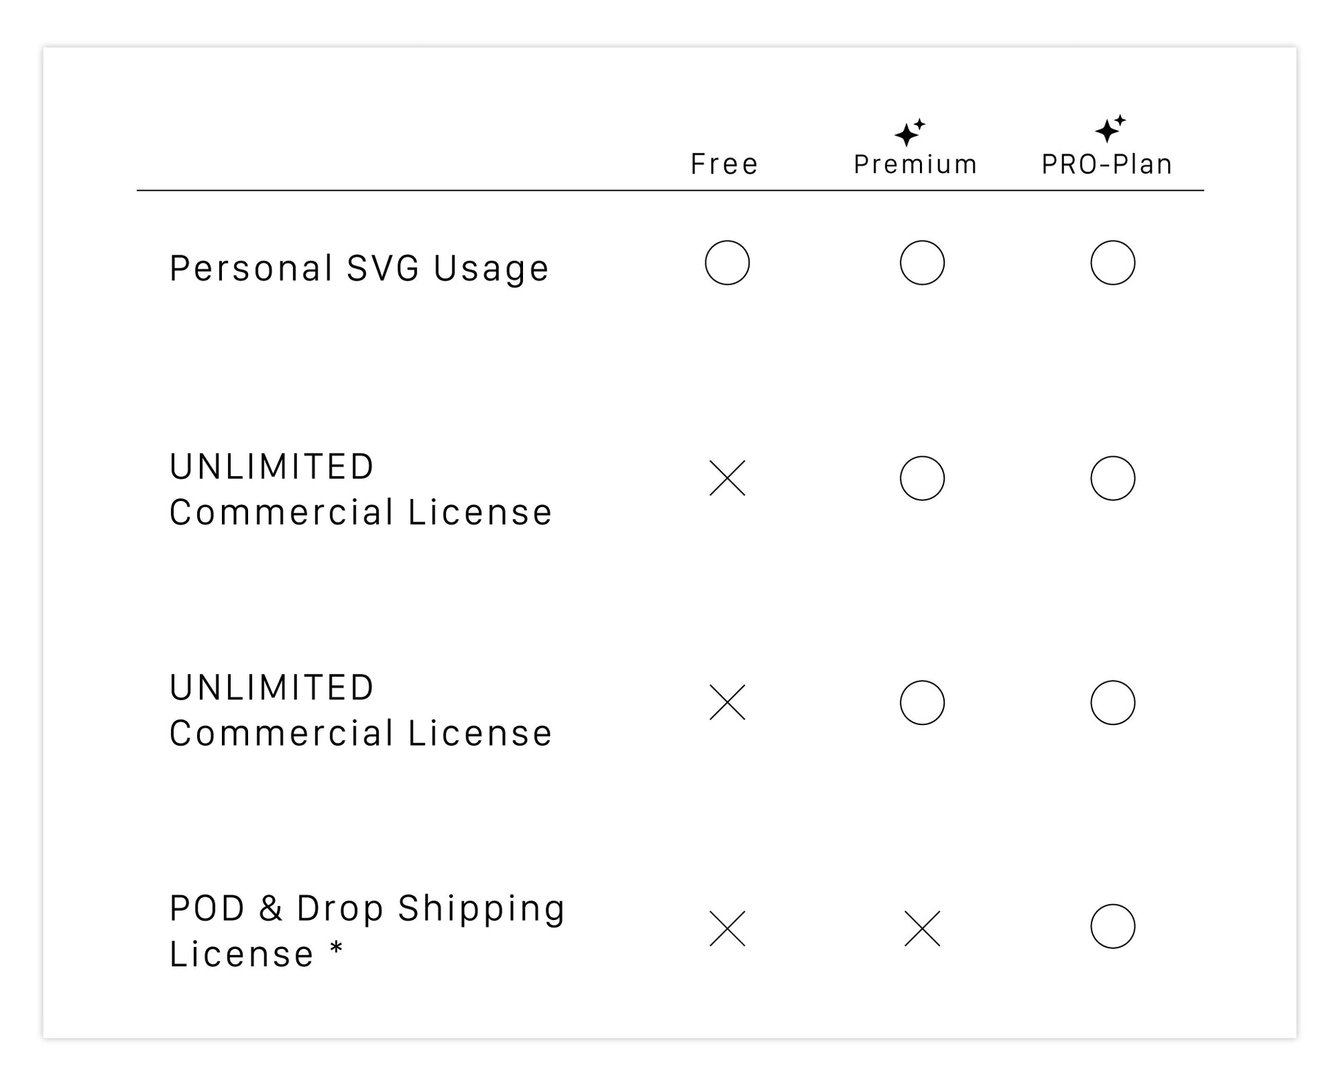
Task: Click PRO-Plan circle in second UNLIMITED Commercial License row
Action: 1112,702
